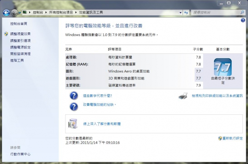
Task: Expand the arrow before 控制台 breadcrumb
Action: click(30, 12)
